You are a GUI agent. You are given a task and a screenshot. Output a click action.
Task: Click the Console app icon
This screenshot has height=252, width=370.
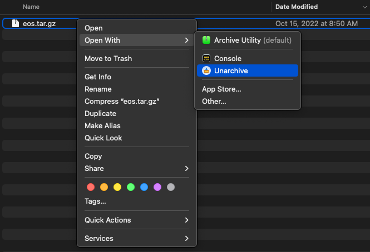(x=206, y=58)
